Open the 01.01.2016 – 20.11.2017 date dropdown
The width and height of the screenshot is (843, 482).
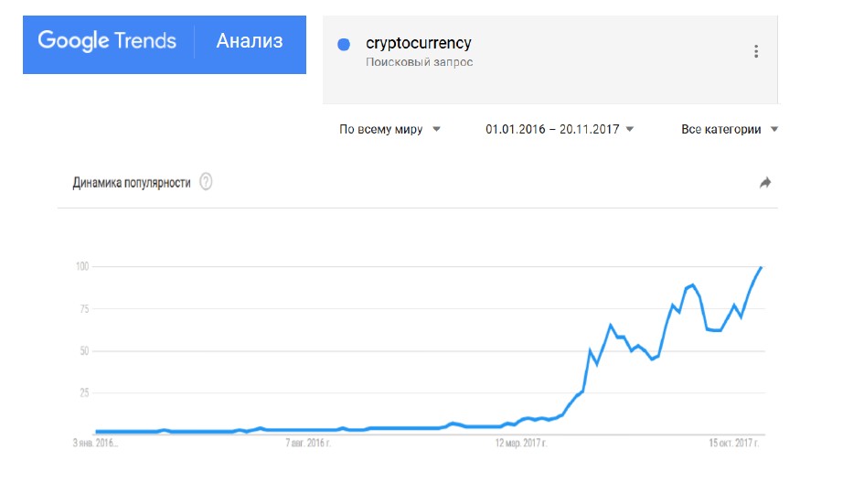tap(560, 129)
